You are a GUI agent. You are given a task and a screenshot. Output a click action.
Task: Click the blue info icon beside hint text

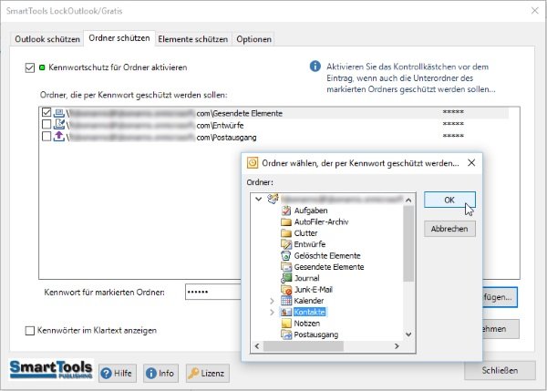(315, 66)
